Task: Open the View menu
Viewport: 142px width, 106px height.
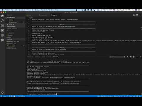Action: [28, 10]
